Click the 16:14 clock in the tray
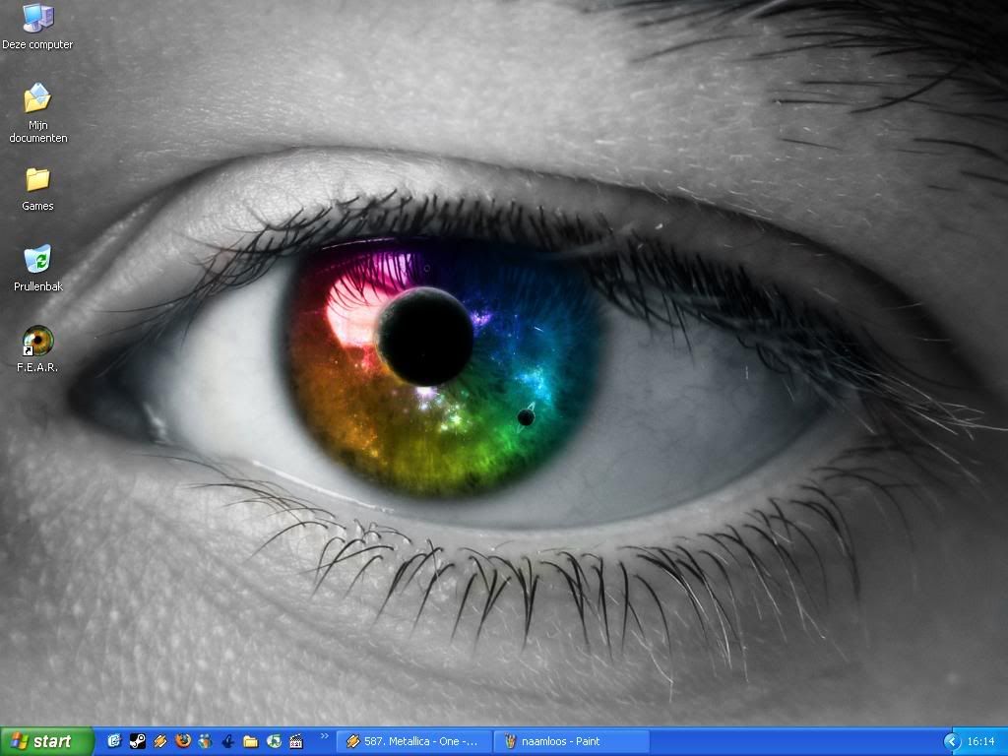Image resolution: width=1008 pixels, height=756 pixels. pyautogui.click(x=981, y=742)
